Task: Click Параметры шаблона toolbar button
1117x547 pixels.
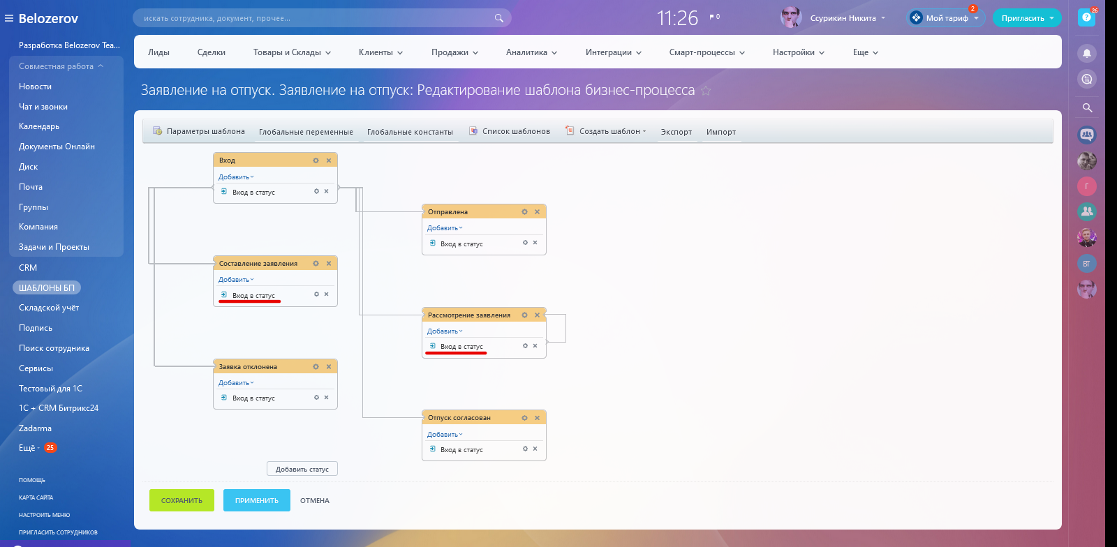Action: [199, 131]
